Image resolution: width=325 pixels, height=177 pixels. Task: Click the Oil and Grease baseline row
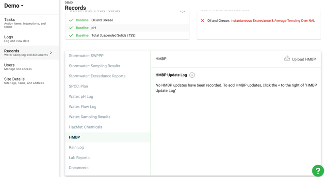coord(127,20)
